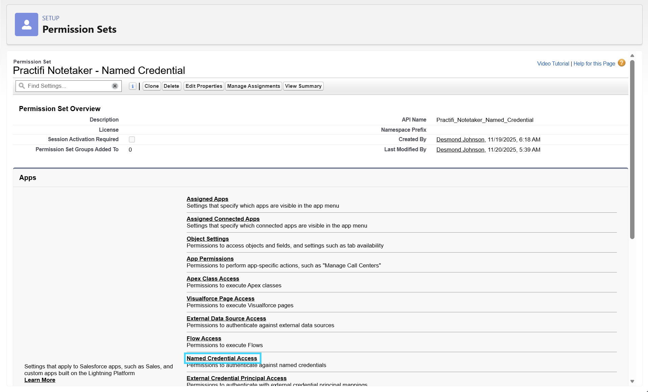Screen dimensions: 648x392
Task: Click the Description field label
Action: (x=104, y=120)
